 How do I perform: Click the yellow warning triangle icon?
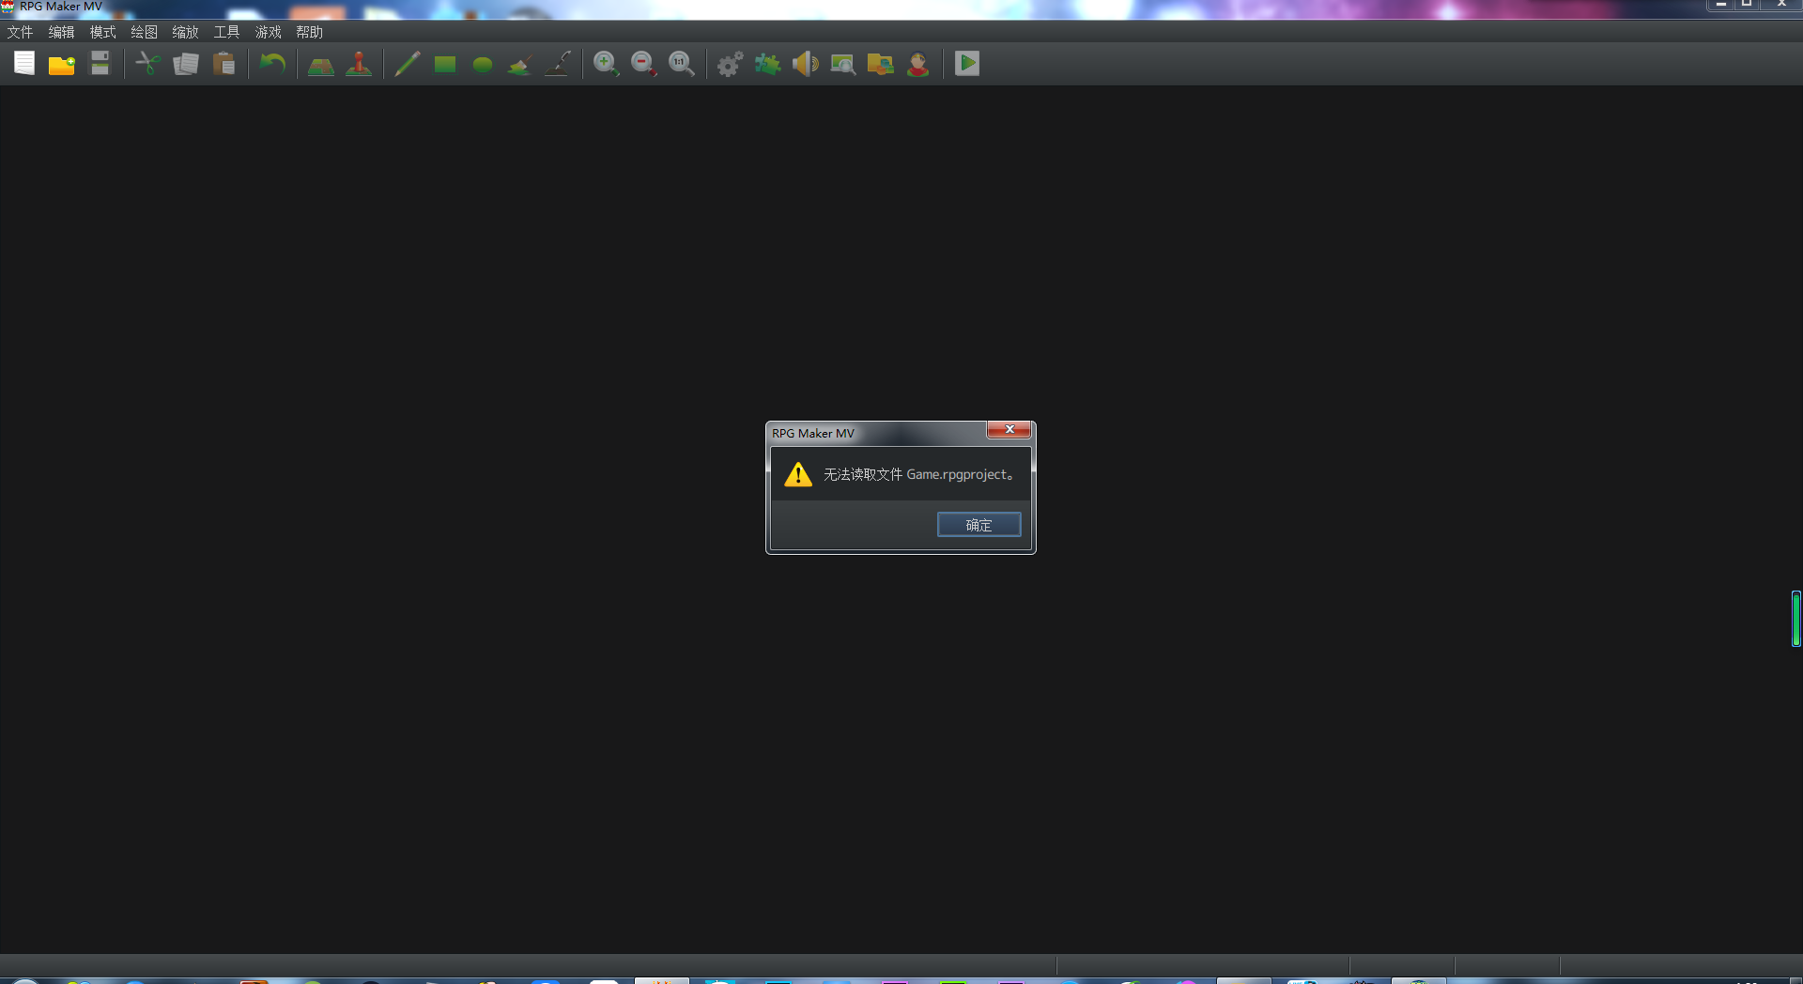[x=798, y=474]
